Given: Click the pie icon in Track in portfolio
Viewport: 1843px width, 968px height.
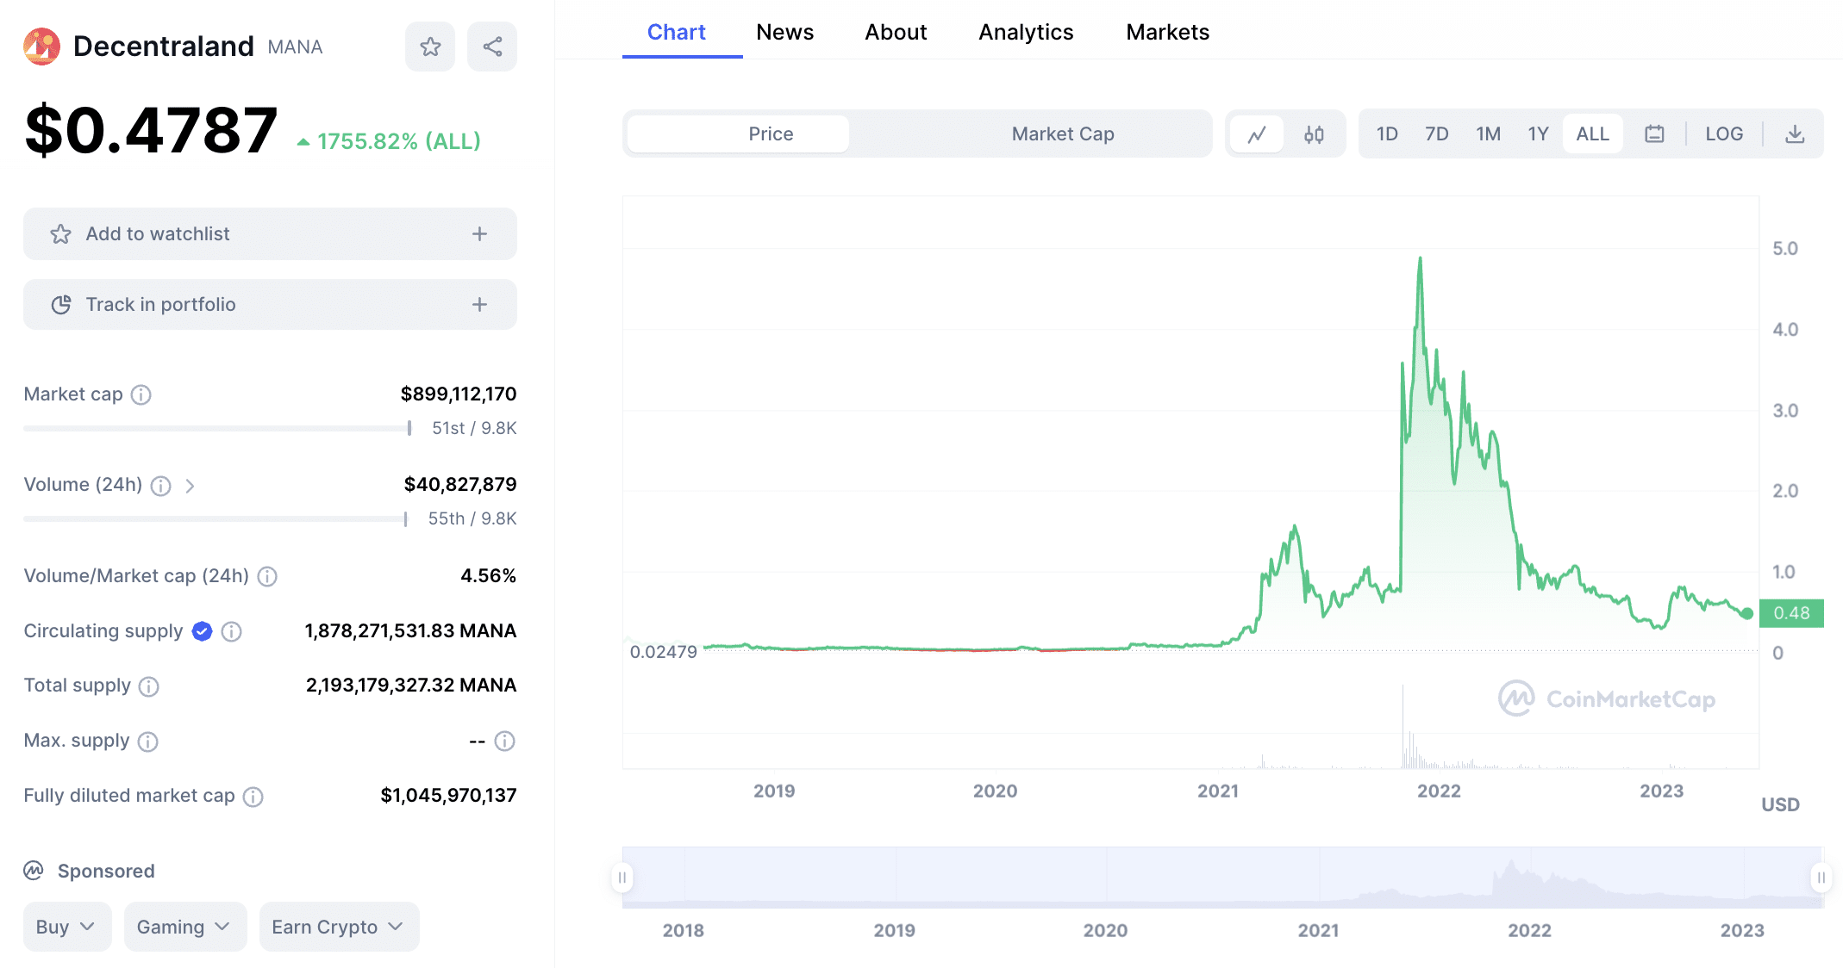Looking at the screenshot, I should tap(60, 305).
